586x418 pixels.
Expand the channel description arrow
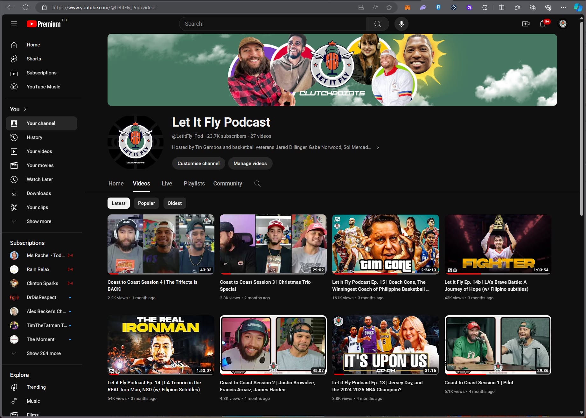coord(378,147)
